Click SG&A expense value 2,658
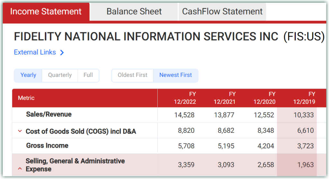This screenshot has width=329, height=179. [x=266, y=165]
